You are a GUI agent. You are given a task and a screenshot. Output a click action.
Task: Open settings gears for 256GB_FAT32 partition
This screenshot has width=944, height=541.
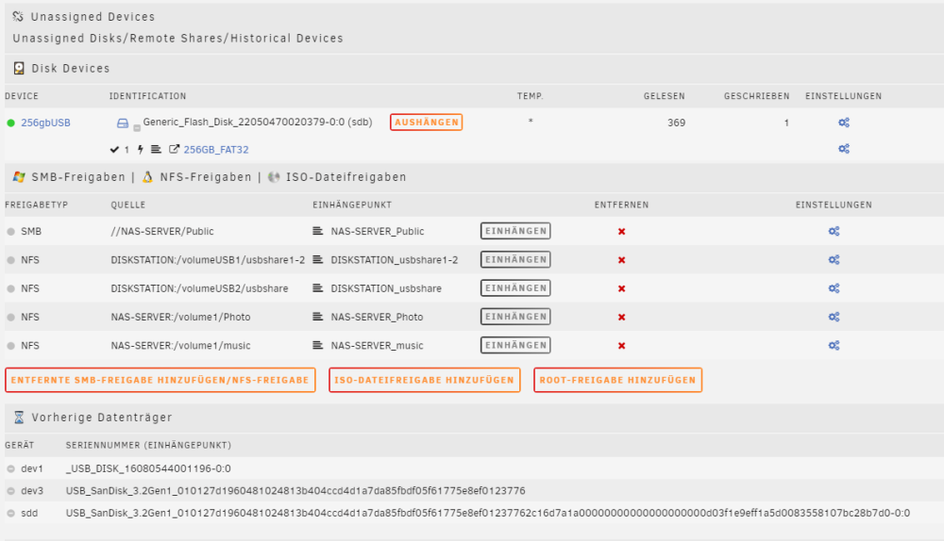pos(843,149)
